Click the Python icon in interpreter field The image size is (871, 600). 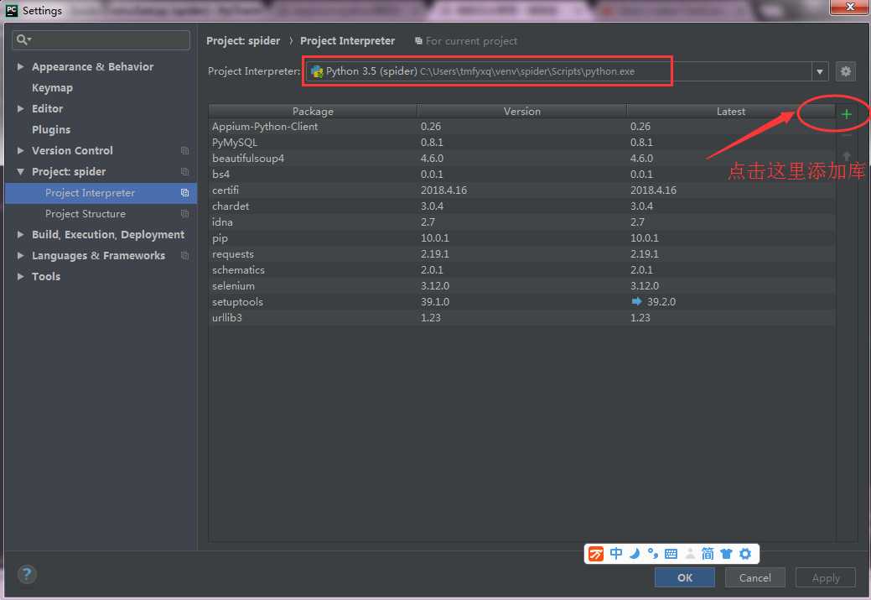pyautogui.click(x=317, y=71)
